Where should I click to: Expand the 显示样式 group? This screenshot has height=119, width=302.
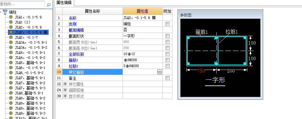65,96
